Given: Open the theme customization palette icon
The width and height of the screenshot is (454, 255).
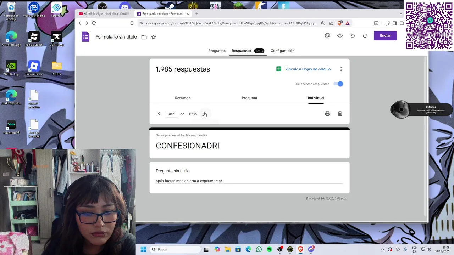Looking at the screenshot, I should (x=327, y=36).
